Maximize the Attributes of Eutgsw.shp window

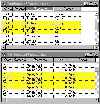point(91,55)
